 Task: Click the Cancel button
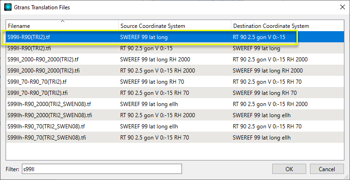coord(327,169)
